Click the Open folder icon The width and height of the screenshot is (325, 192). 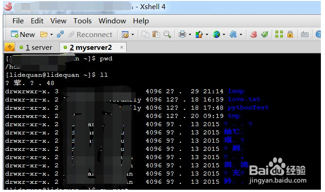tap(44, 34)
